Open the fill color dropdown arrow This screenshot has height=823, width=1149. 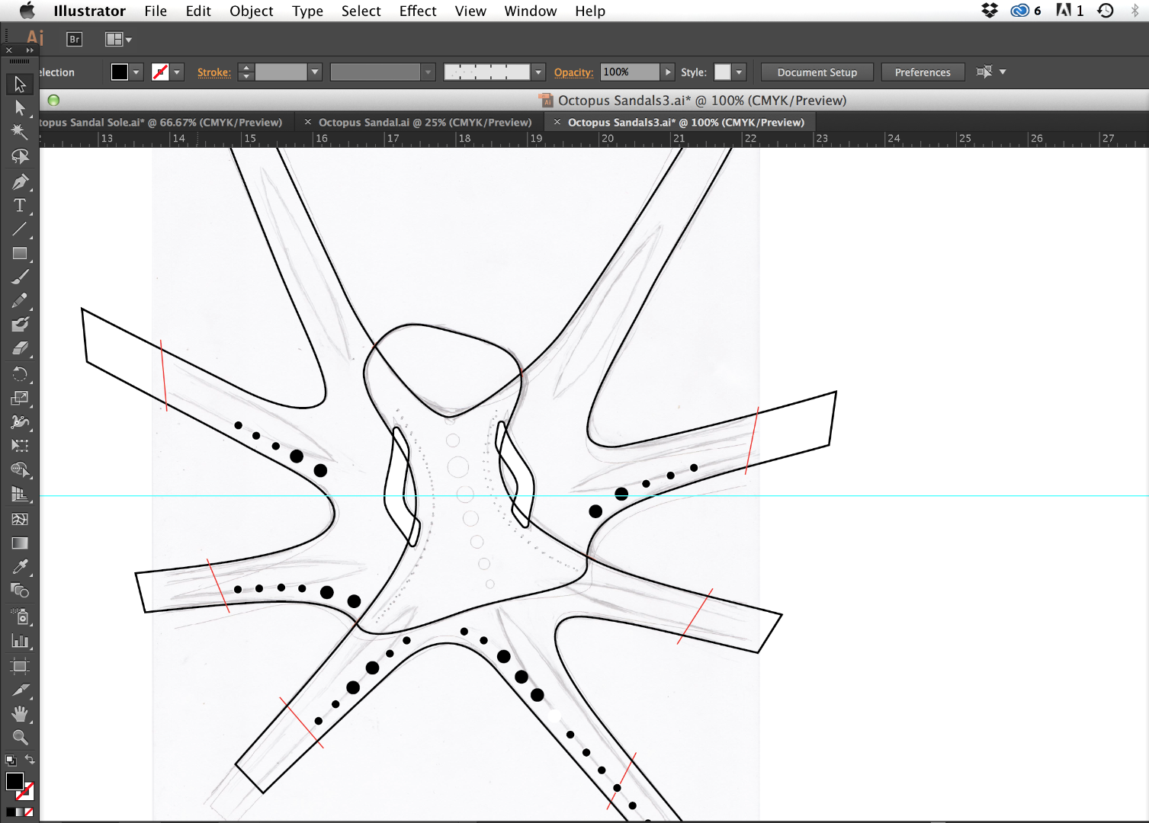(136, 72)
